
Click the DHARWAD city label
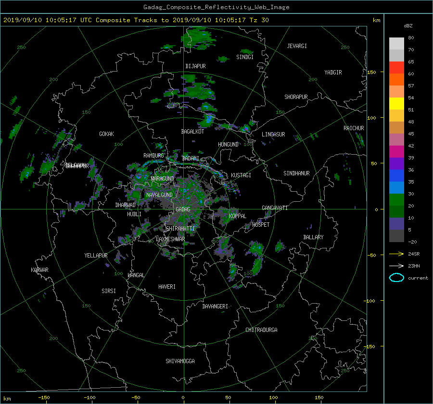(x=125, y=205)
